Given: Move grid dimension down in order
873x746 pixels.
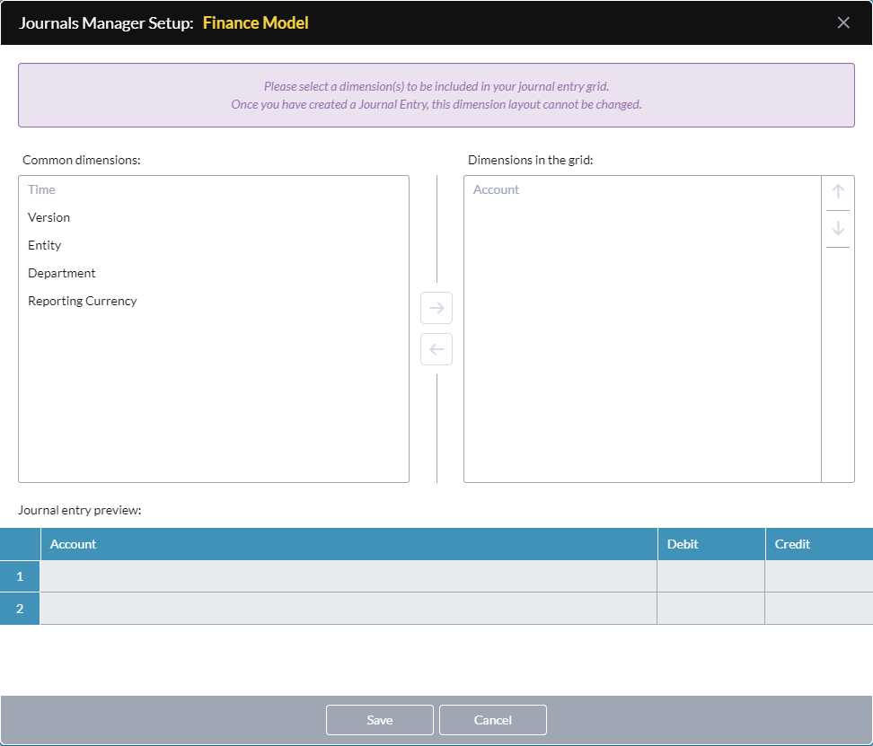Looking at the screenshot, I should tap(838, 229).
